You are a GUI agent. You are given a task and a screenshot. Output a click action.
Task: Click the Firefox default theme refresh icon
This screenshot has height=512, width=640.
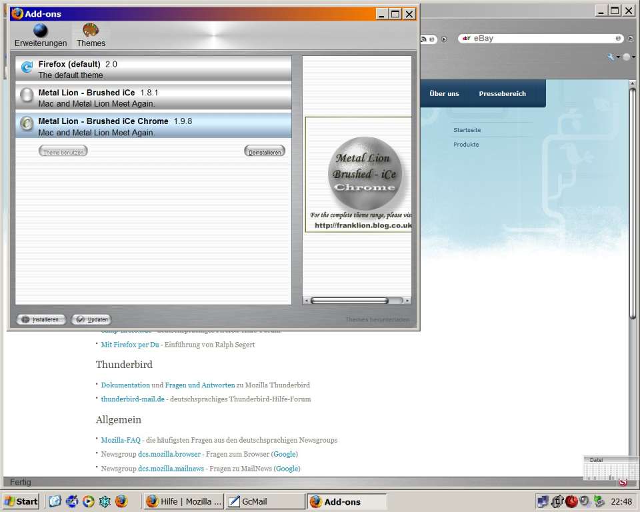point(27,67)
